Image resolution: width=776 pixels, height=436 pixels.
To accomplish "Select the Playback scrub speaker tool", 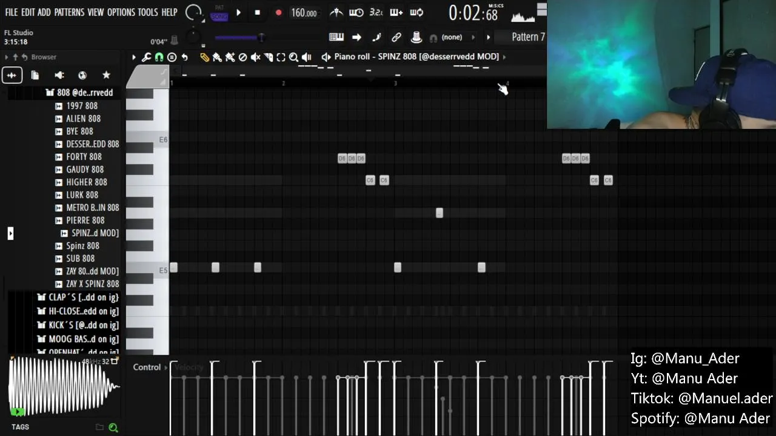I will pos(307,57).
